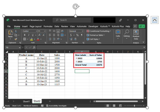
Task: Switch to Page Layout view in status bar
Action: click(114, 106)
